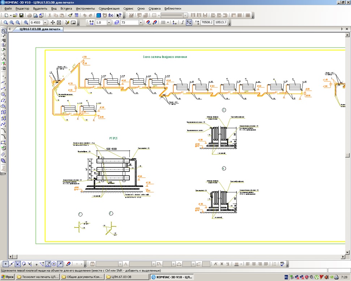Expand the view scale 1.0 dropdown
Screen dimensions: 351x281
(x=109, y=22)
